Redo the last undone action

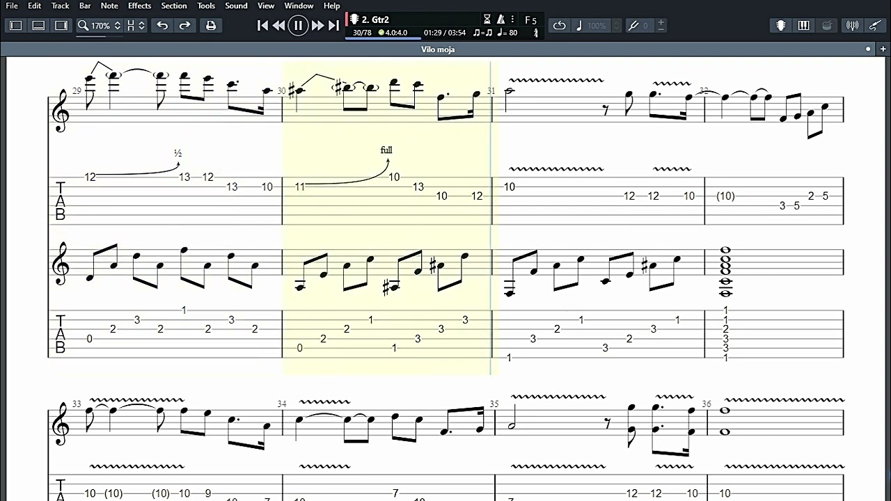pyautogui.click(x=184, y=26)
